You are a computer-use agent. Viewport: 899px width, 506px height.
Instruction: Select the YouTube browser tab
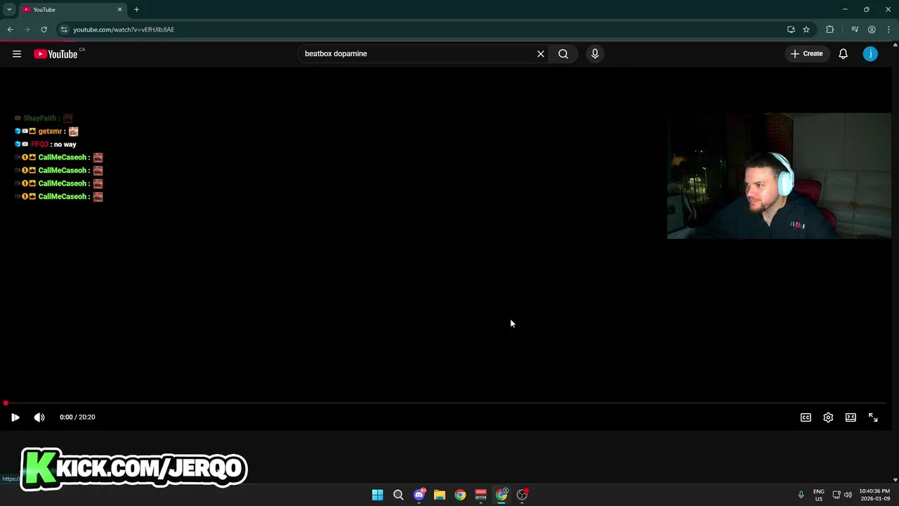pyautogui.click(x=72, y=10)
